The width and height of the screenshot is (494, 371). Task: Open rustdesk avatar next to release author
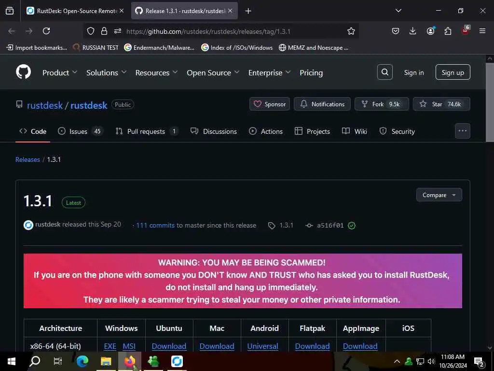[x=28, y=225]
